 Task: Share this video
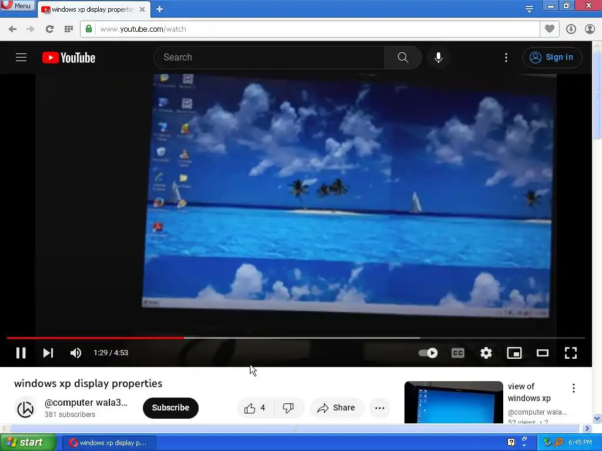click(336, 408)
